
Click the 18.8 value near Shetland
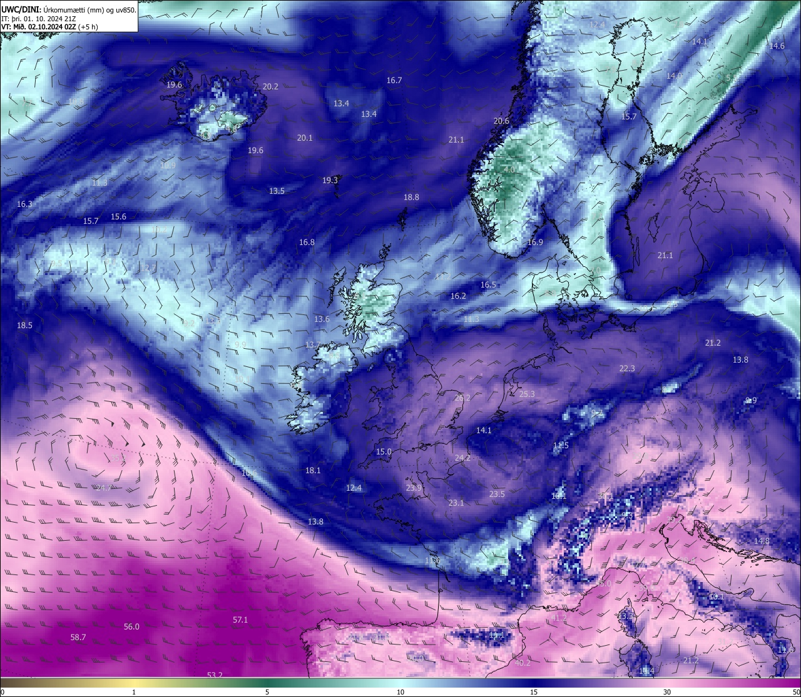pyautogui.click(x=411, y=197)
